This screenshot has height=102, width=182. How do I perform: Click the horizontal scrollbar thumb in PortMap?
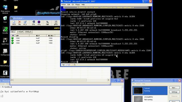pos(50,80)
